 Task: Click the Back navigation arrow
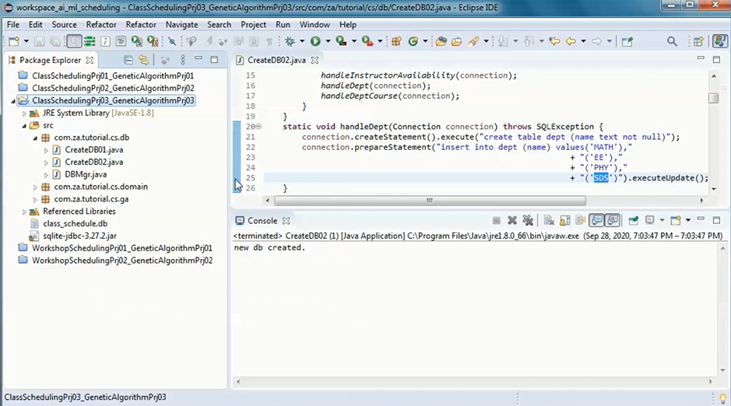(x=571, y=41)
